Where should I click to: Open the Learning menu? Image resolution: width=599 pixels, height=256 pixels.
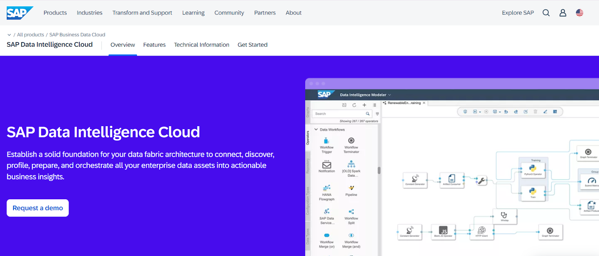click(x=193, y=13)
